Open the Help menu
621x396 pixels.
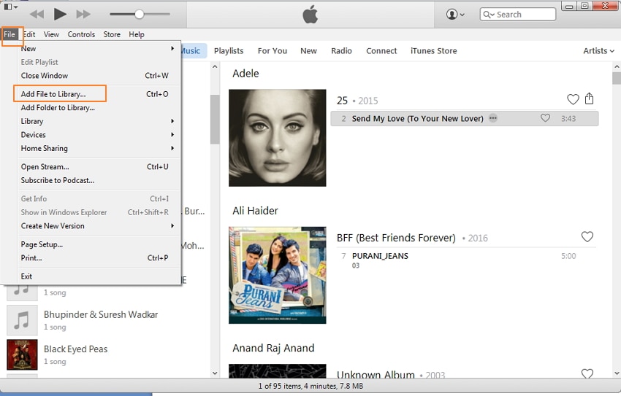[136, 34]
